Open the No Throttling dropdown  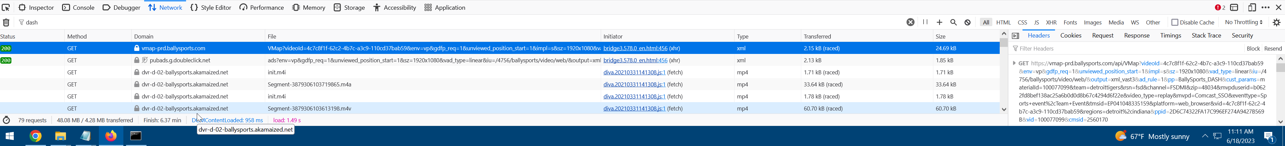click(1243, 22)
